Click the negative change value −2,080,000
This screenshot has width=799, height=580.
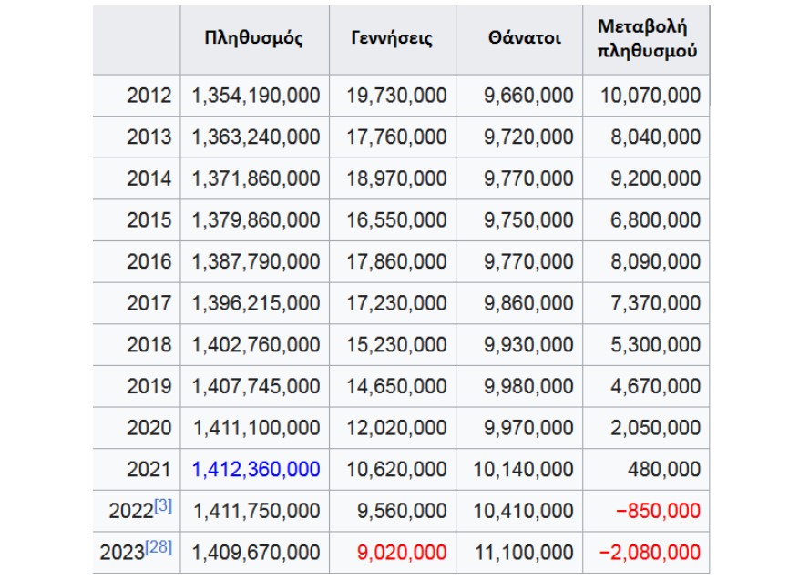click(x=650, y=553)
